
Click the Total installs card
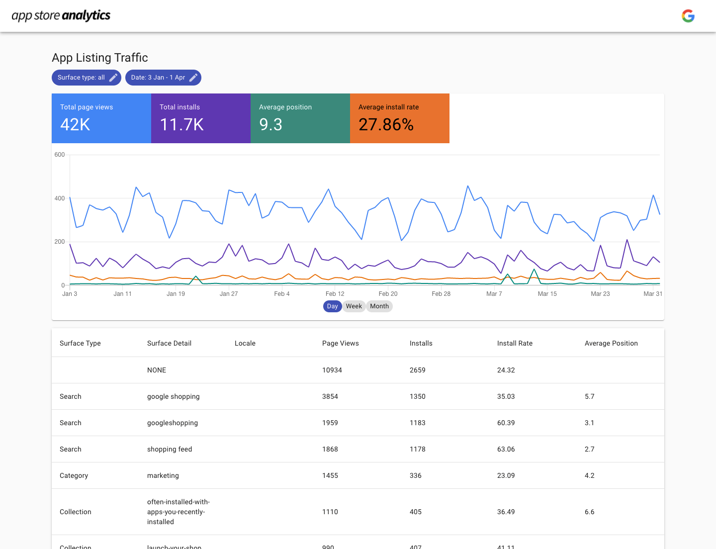tap(200, 118)
